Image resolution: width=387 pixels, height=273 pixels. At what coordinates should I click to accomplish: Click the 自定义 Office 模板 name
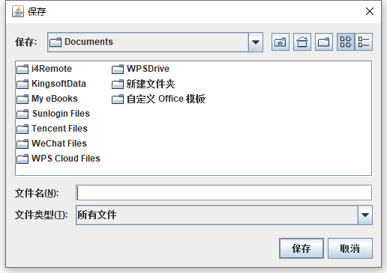(x=166, y=99)
